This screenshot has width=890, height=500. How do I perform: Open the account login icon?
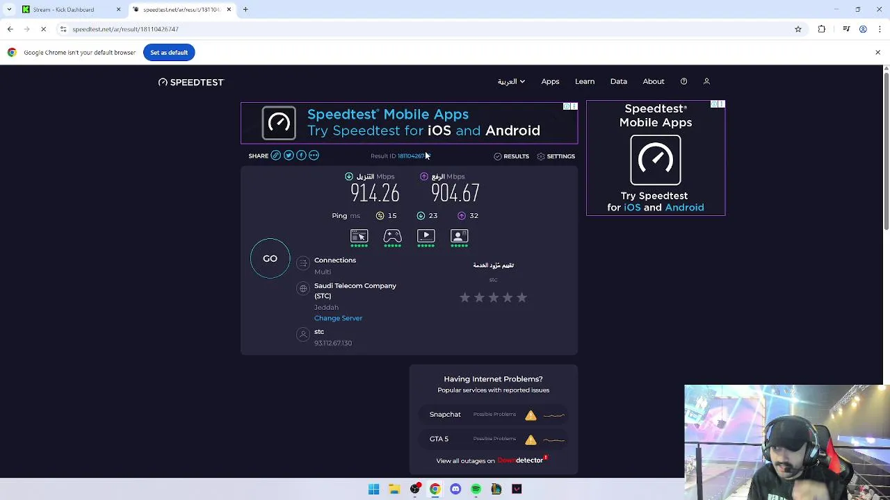click(x=706, y=81)
